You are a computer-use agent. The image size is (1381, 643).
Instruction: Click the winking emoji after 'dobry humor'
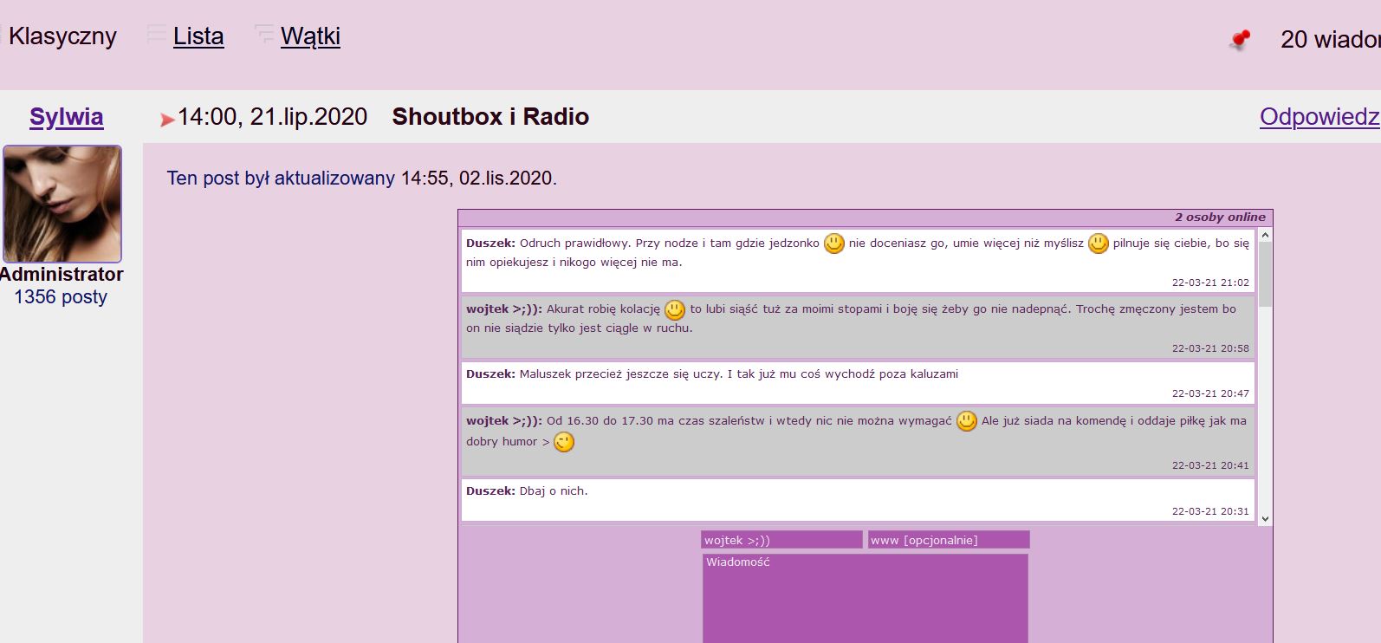coord(564,443)
